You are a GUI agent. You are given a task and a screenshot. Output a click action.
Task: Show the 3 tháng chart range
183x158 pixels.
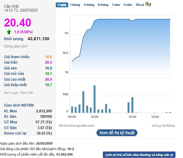[89, 5]
